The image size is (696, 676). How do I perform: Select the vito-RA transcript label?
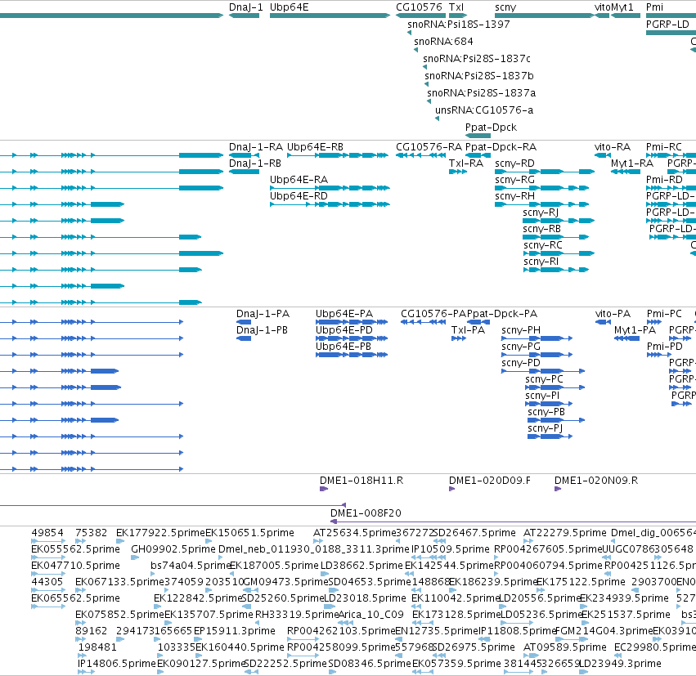point(612,147)
